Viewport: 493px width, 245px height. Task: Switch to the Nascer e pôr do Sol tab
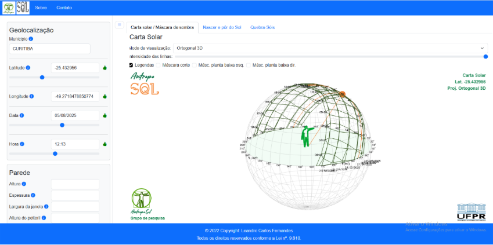tap(222, 27)
